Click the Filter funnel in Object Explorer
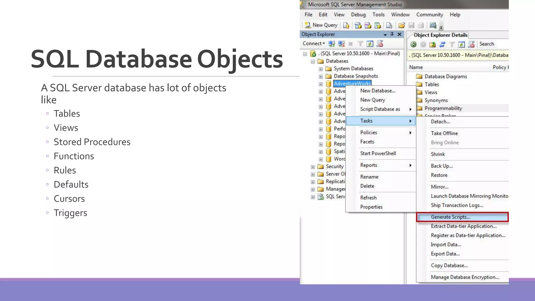 pyautogui.click(x=360, y=44)
